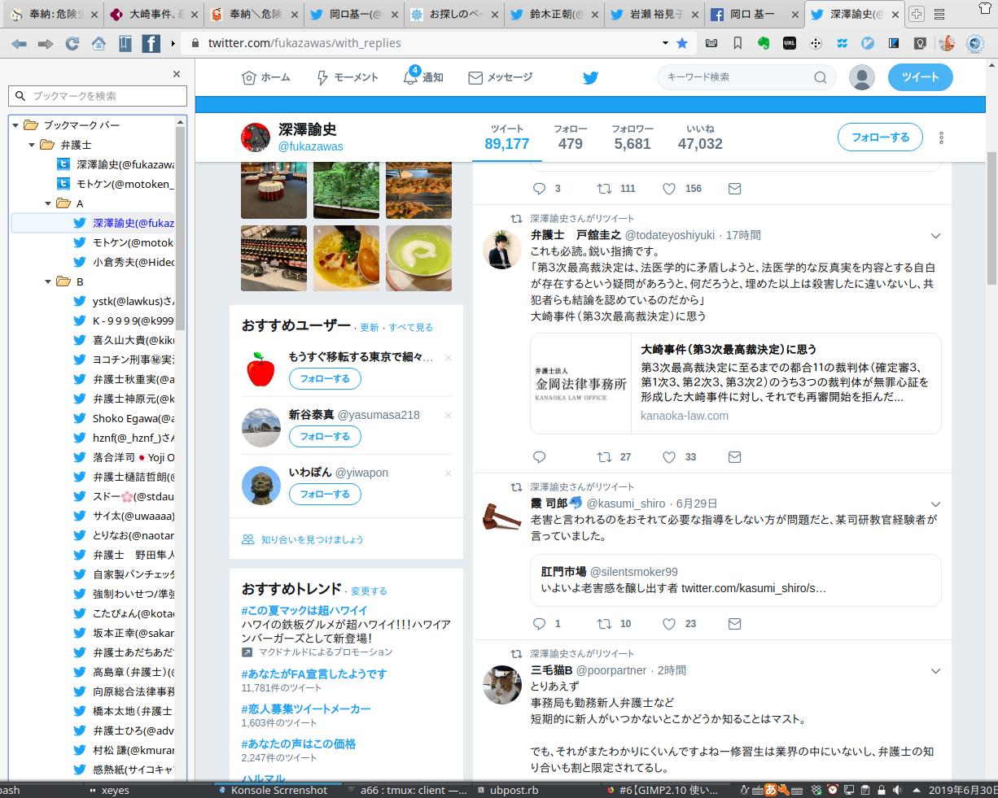This screenshot has width=998, height=798.
Task: Go to Twitter ホーム
Action: coord(266,77)
